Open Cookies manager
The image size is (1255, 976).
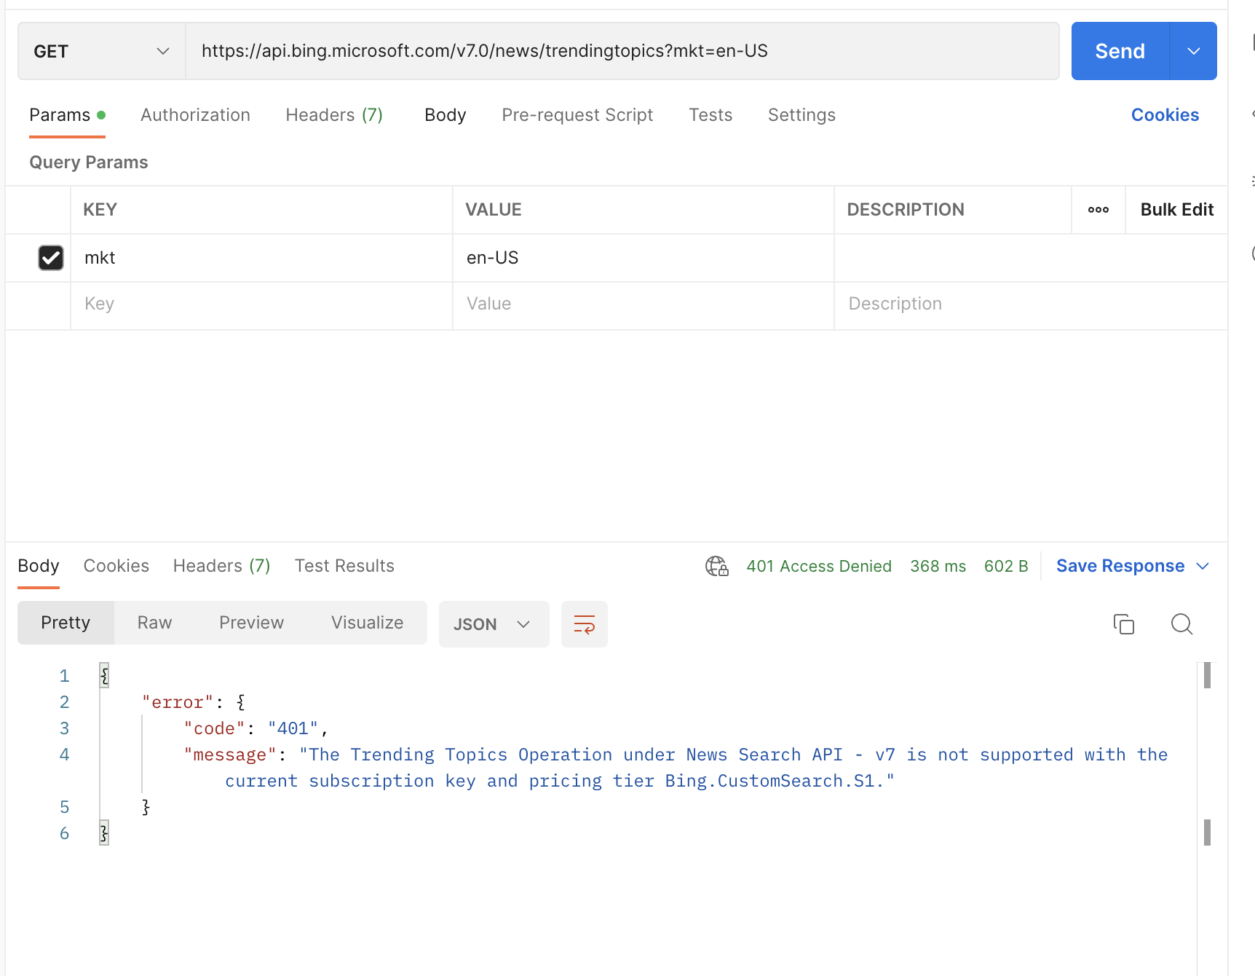(1165, 114)
